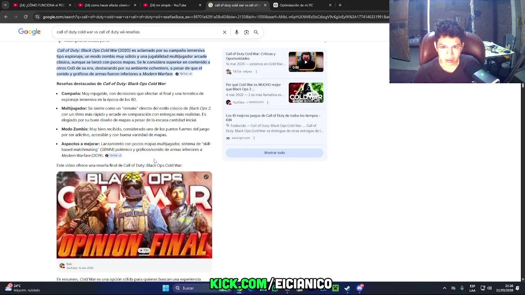
Task: Open volume control in system tray
Action: tap(489, 288)
